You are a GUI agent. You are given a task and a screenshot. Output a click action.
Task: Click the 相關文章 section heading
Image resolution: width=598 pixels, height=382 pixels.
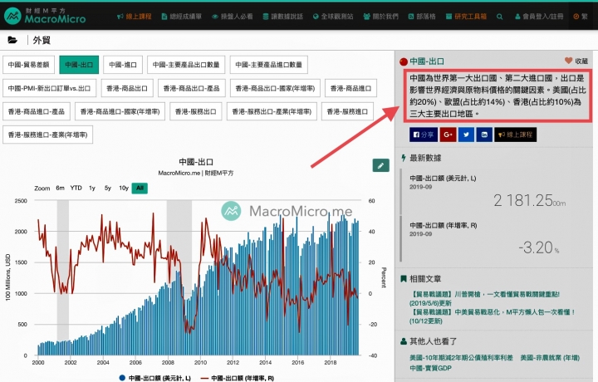[425, 279]
